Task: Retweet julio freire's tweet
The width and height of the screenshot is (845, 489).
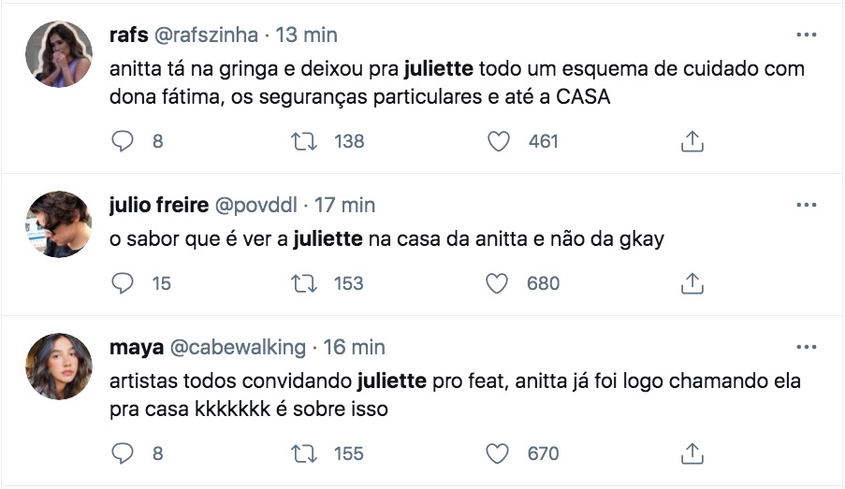Action: click(x=305, y=282)
